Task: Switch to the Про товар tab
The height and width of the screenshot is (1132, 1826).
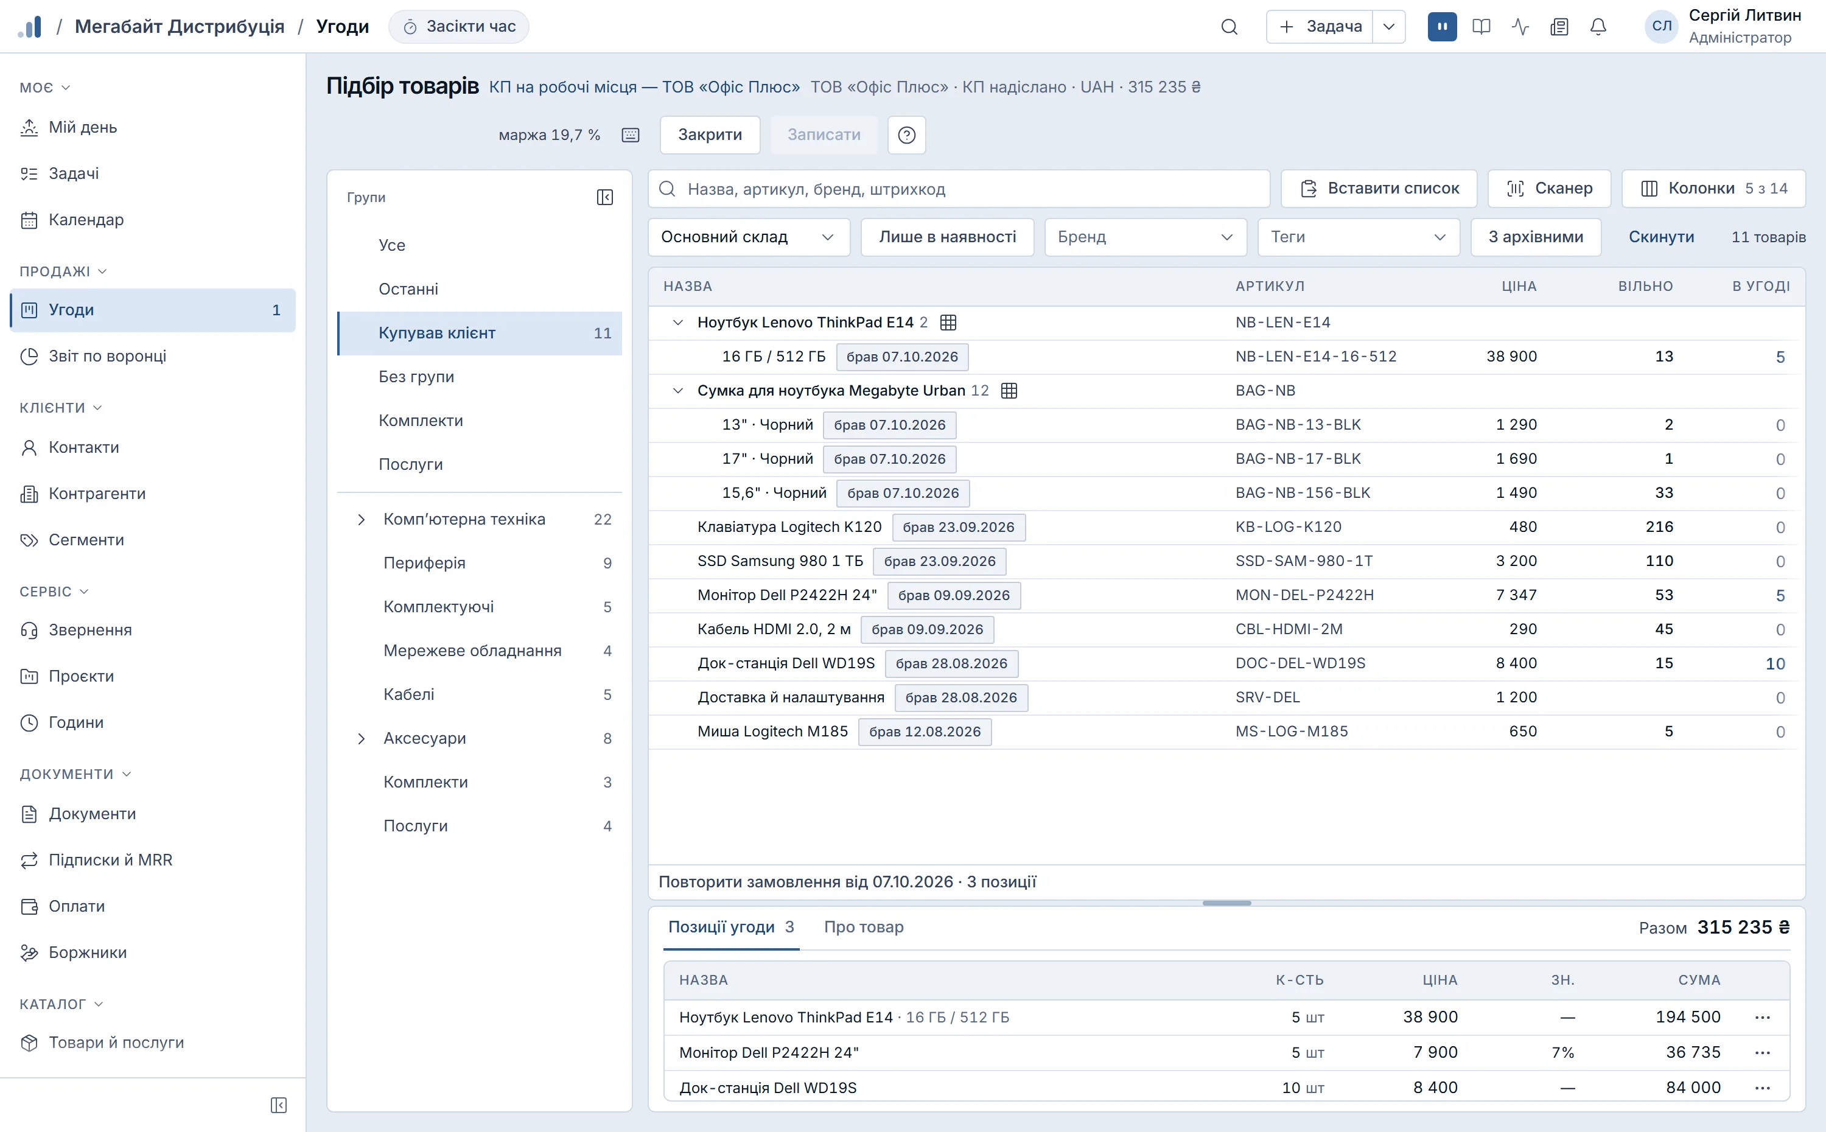Action: [863, 927]
